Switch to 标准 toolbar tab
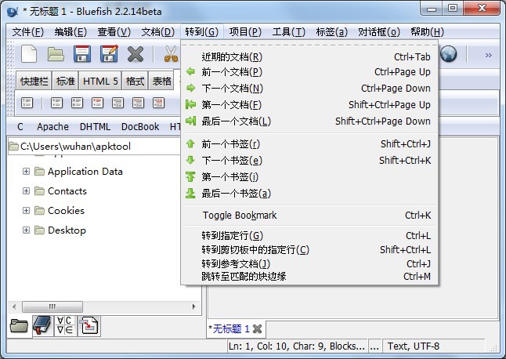This screenshot has height=359, width=506. tap(66, 81)
